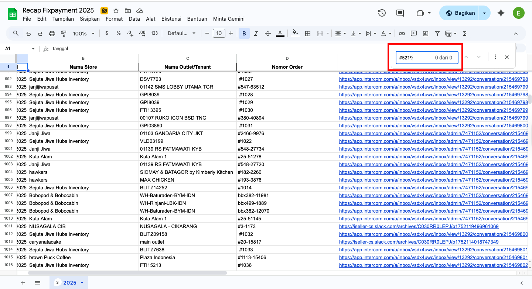Open the Ekstensi menu
The image size is (532, 289).
(x=172, y=19)
